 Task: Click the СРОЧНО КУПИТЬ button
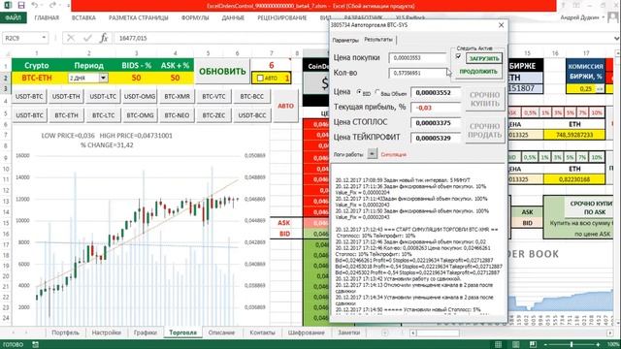[x=484, y=99]
